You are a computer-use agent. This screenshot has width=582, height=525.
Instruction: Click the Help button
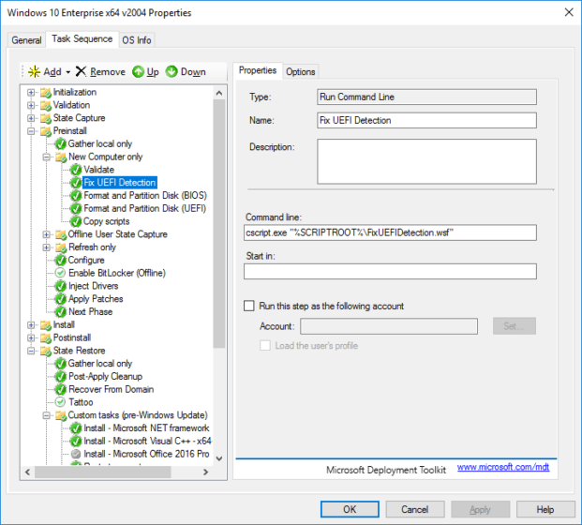[545, 509]
